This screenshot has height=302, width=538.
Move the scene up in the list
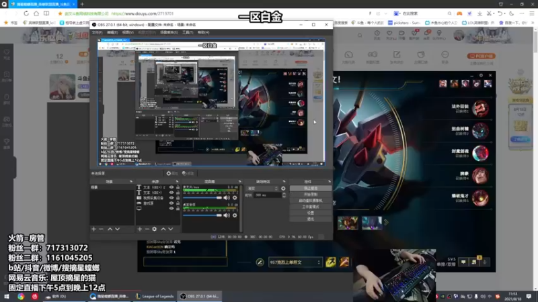[110, 229]
